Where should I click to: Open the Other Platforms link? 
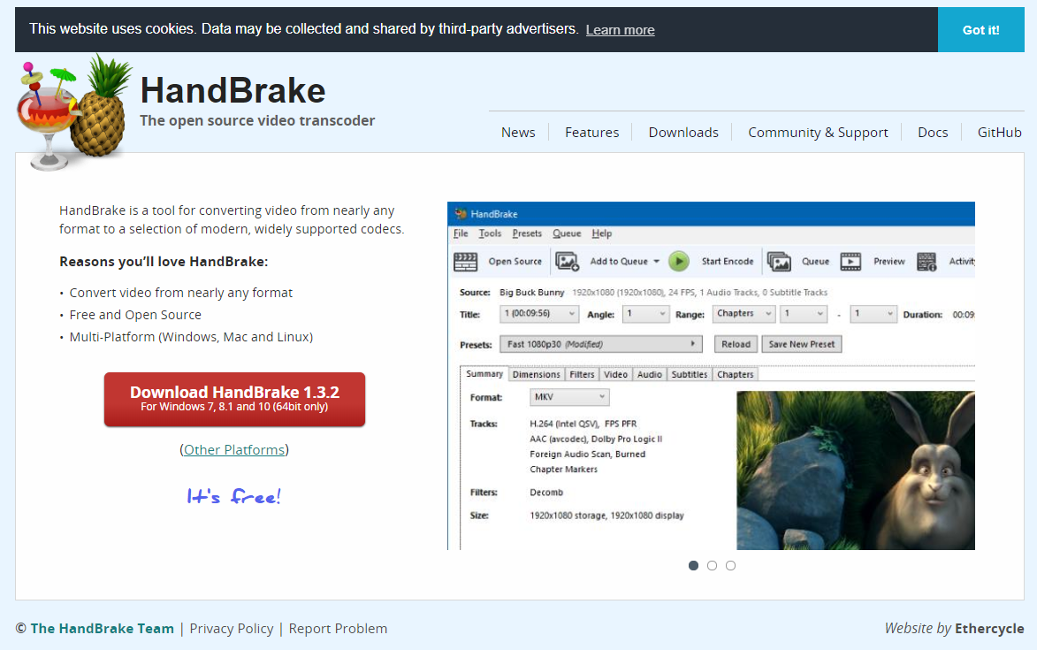click(234, 450)
